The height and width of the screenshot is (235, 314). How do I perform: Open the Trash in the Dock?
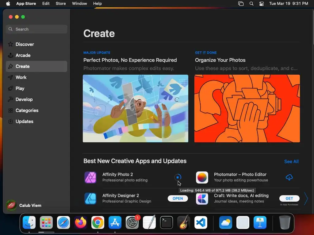click(x=285, y=222)
